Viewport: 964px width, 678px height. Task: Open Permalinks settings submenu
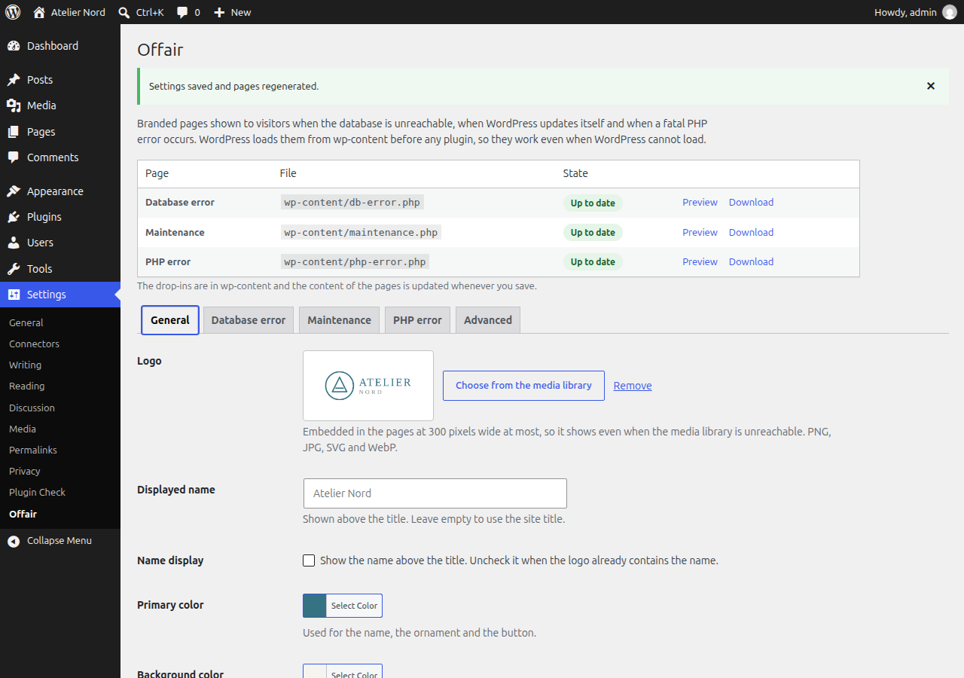33,450
